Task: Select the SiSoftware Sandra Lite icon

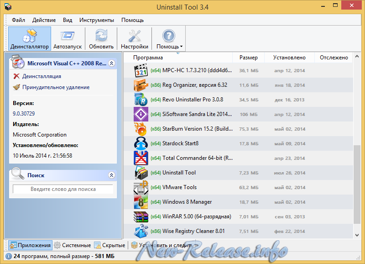Action: click(141, 114)
